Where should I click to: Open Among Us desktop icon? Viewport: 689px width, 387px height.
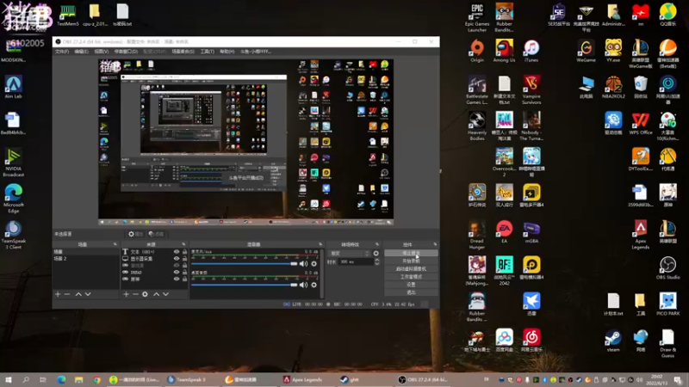click(504, 51)
